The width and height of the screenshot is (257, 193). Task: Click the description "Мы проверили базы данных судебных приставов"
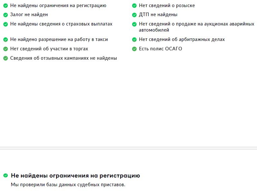click(68, 185)
